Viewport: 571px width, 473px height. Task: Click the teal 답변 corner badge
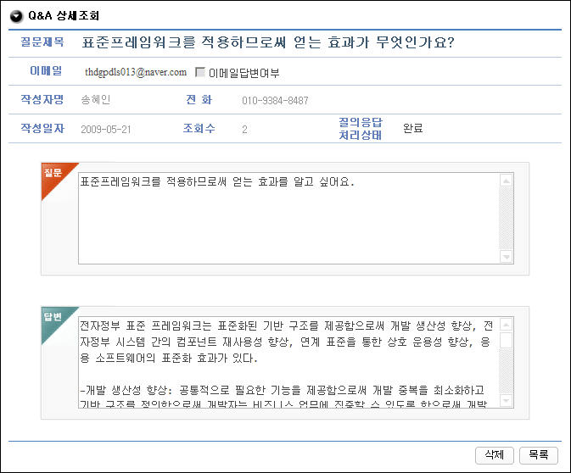[53, 317]
